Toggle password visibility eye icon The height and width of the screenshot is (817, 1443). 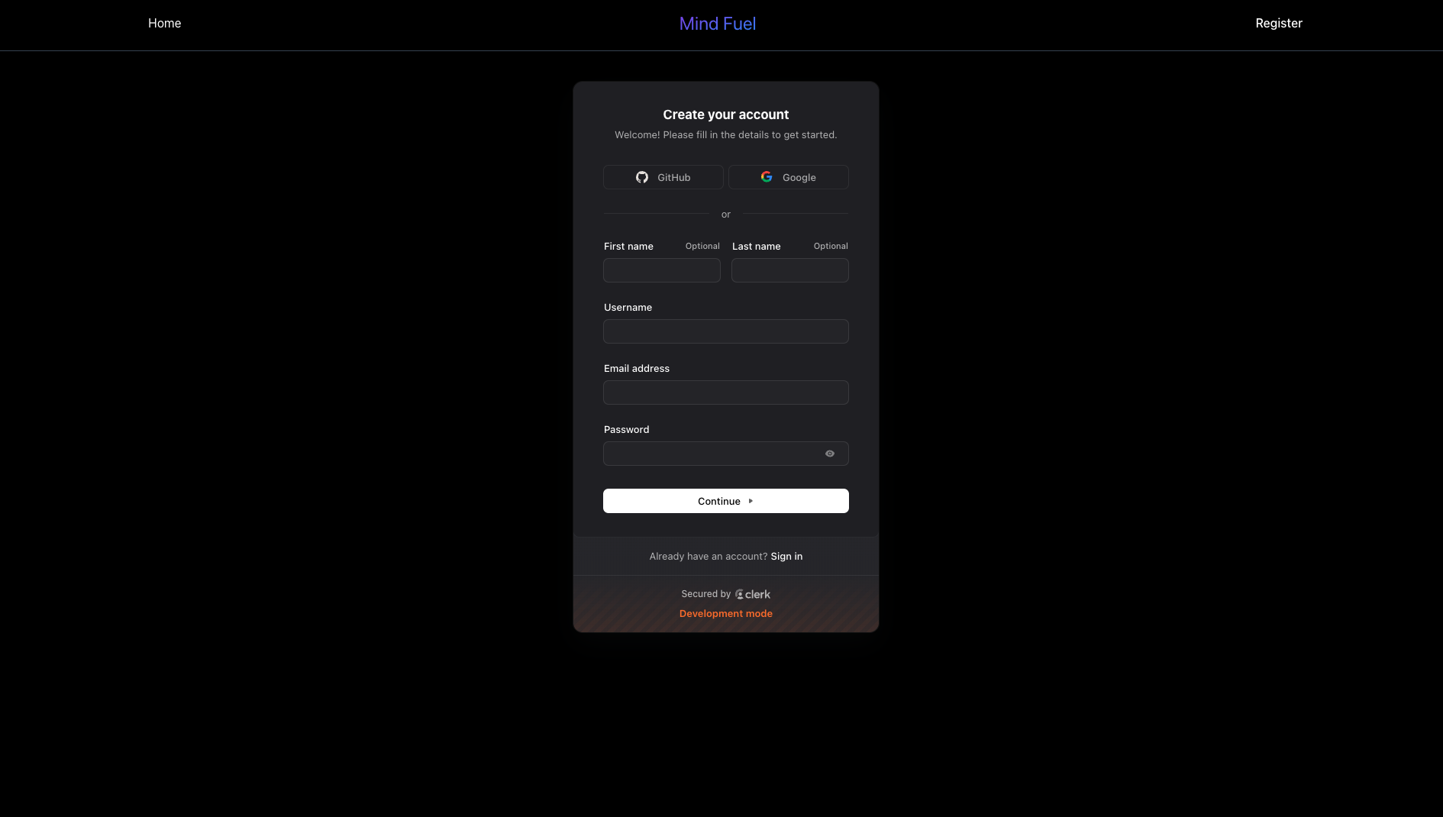coord(830,454)
